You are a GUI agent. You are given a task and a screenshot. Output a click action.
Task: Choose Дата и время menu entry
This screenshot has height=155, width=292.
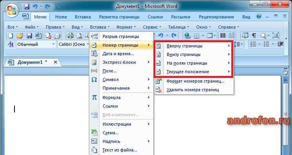[121, 54]
